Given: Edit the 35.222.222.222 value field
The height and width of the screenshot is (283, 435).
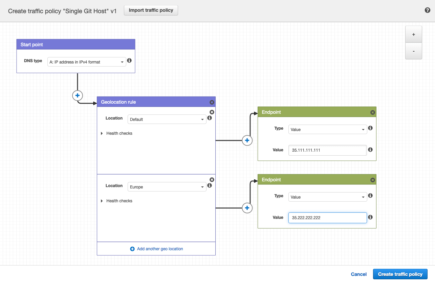Looking at the screenshot, I should pyautogui.click(x=327, y=217).
